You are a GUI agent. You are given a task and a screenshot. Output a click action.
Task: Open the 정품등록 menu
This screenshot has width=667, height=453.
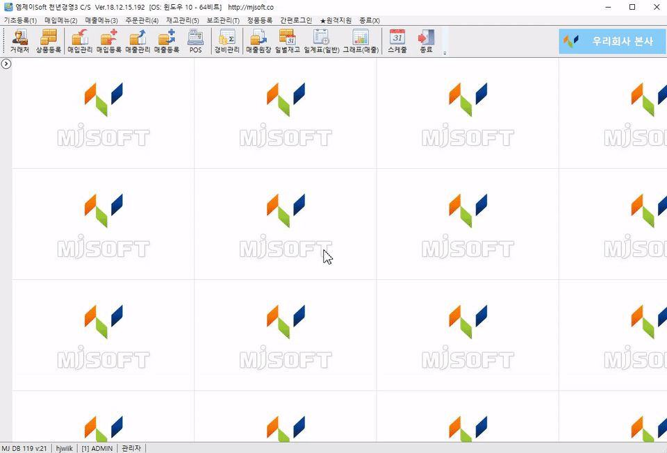point(260,20)
